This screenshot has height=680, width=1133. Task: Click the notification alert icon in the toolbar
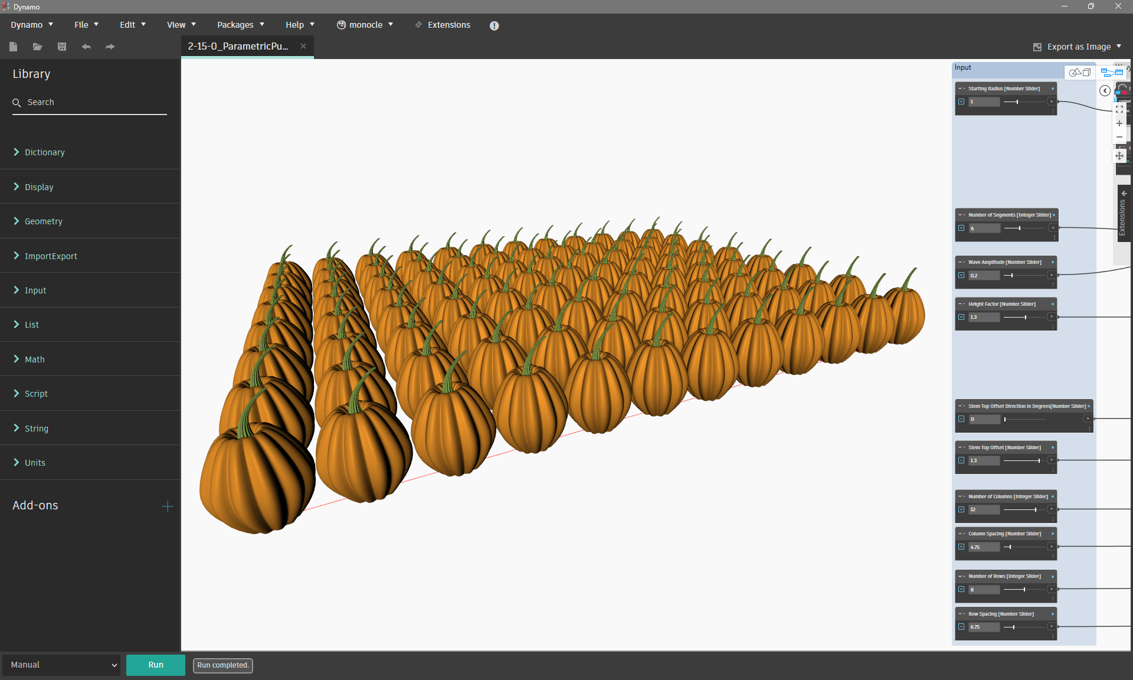(x=494, y=25)
